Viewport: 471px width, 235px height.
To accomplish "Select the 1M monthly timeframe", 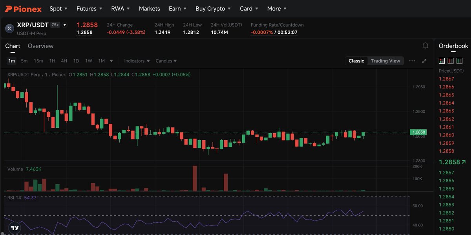I will [101, 61].
